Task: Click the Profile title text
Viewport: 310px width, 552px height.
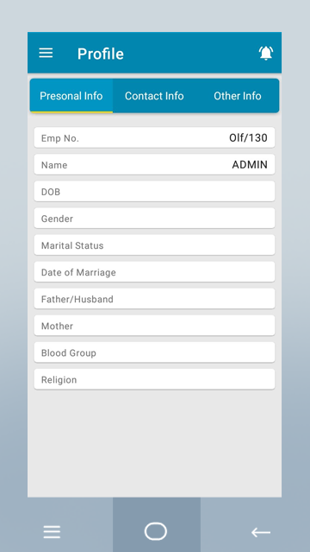Action: pyautogui.click(x=101, y=54)
